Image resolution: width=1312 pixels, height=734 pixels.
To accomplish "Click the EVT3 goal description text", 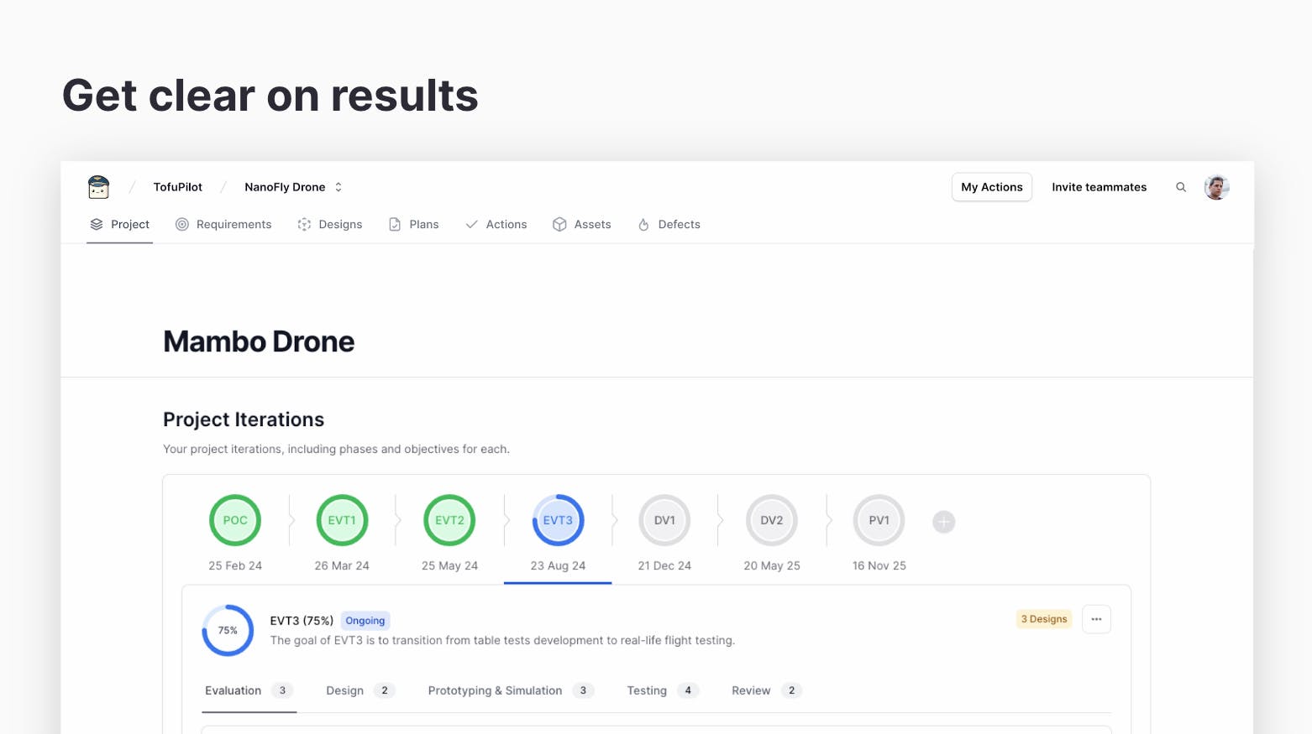I will 502,640.
